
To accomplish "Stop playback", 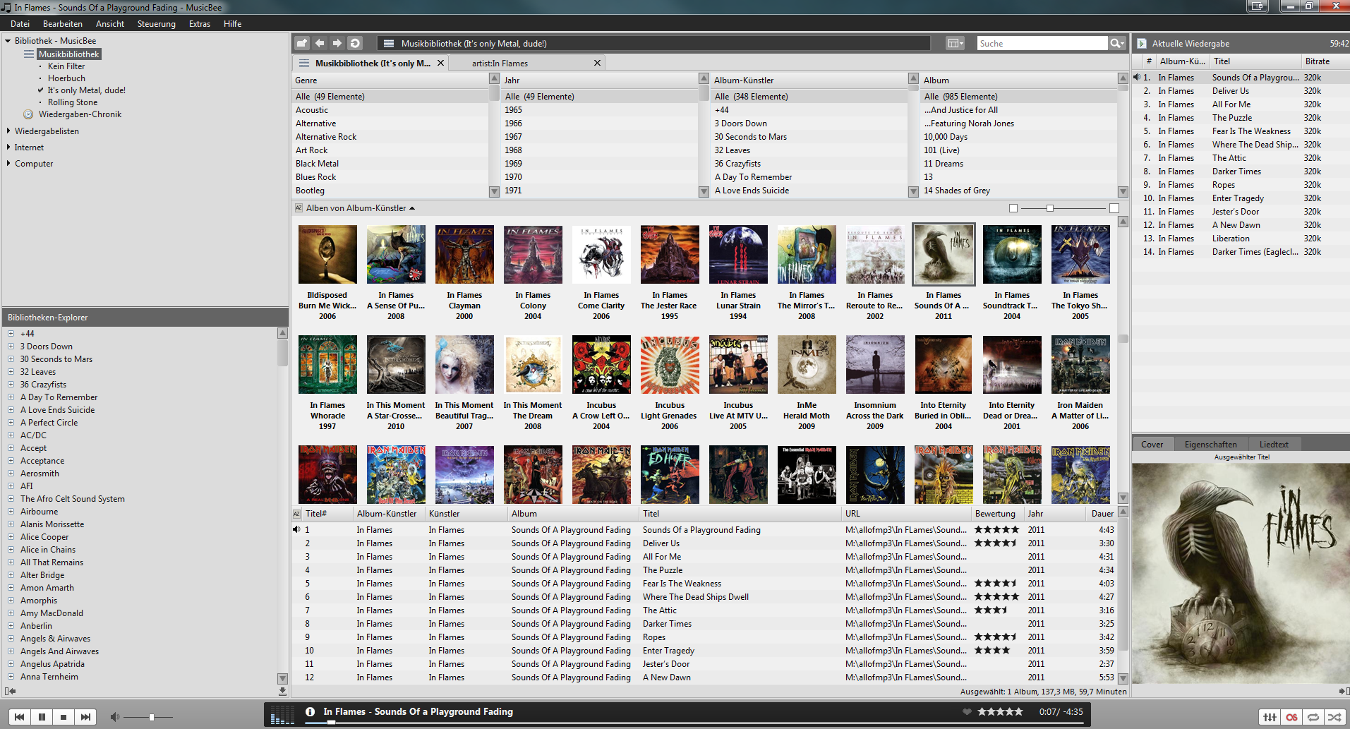I will click(64, 717).
